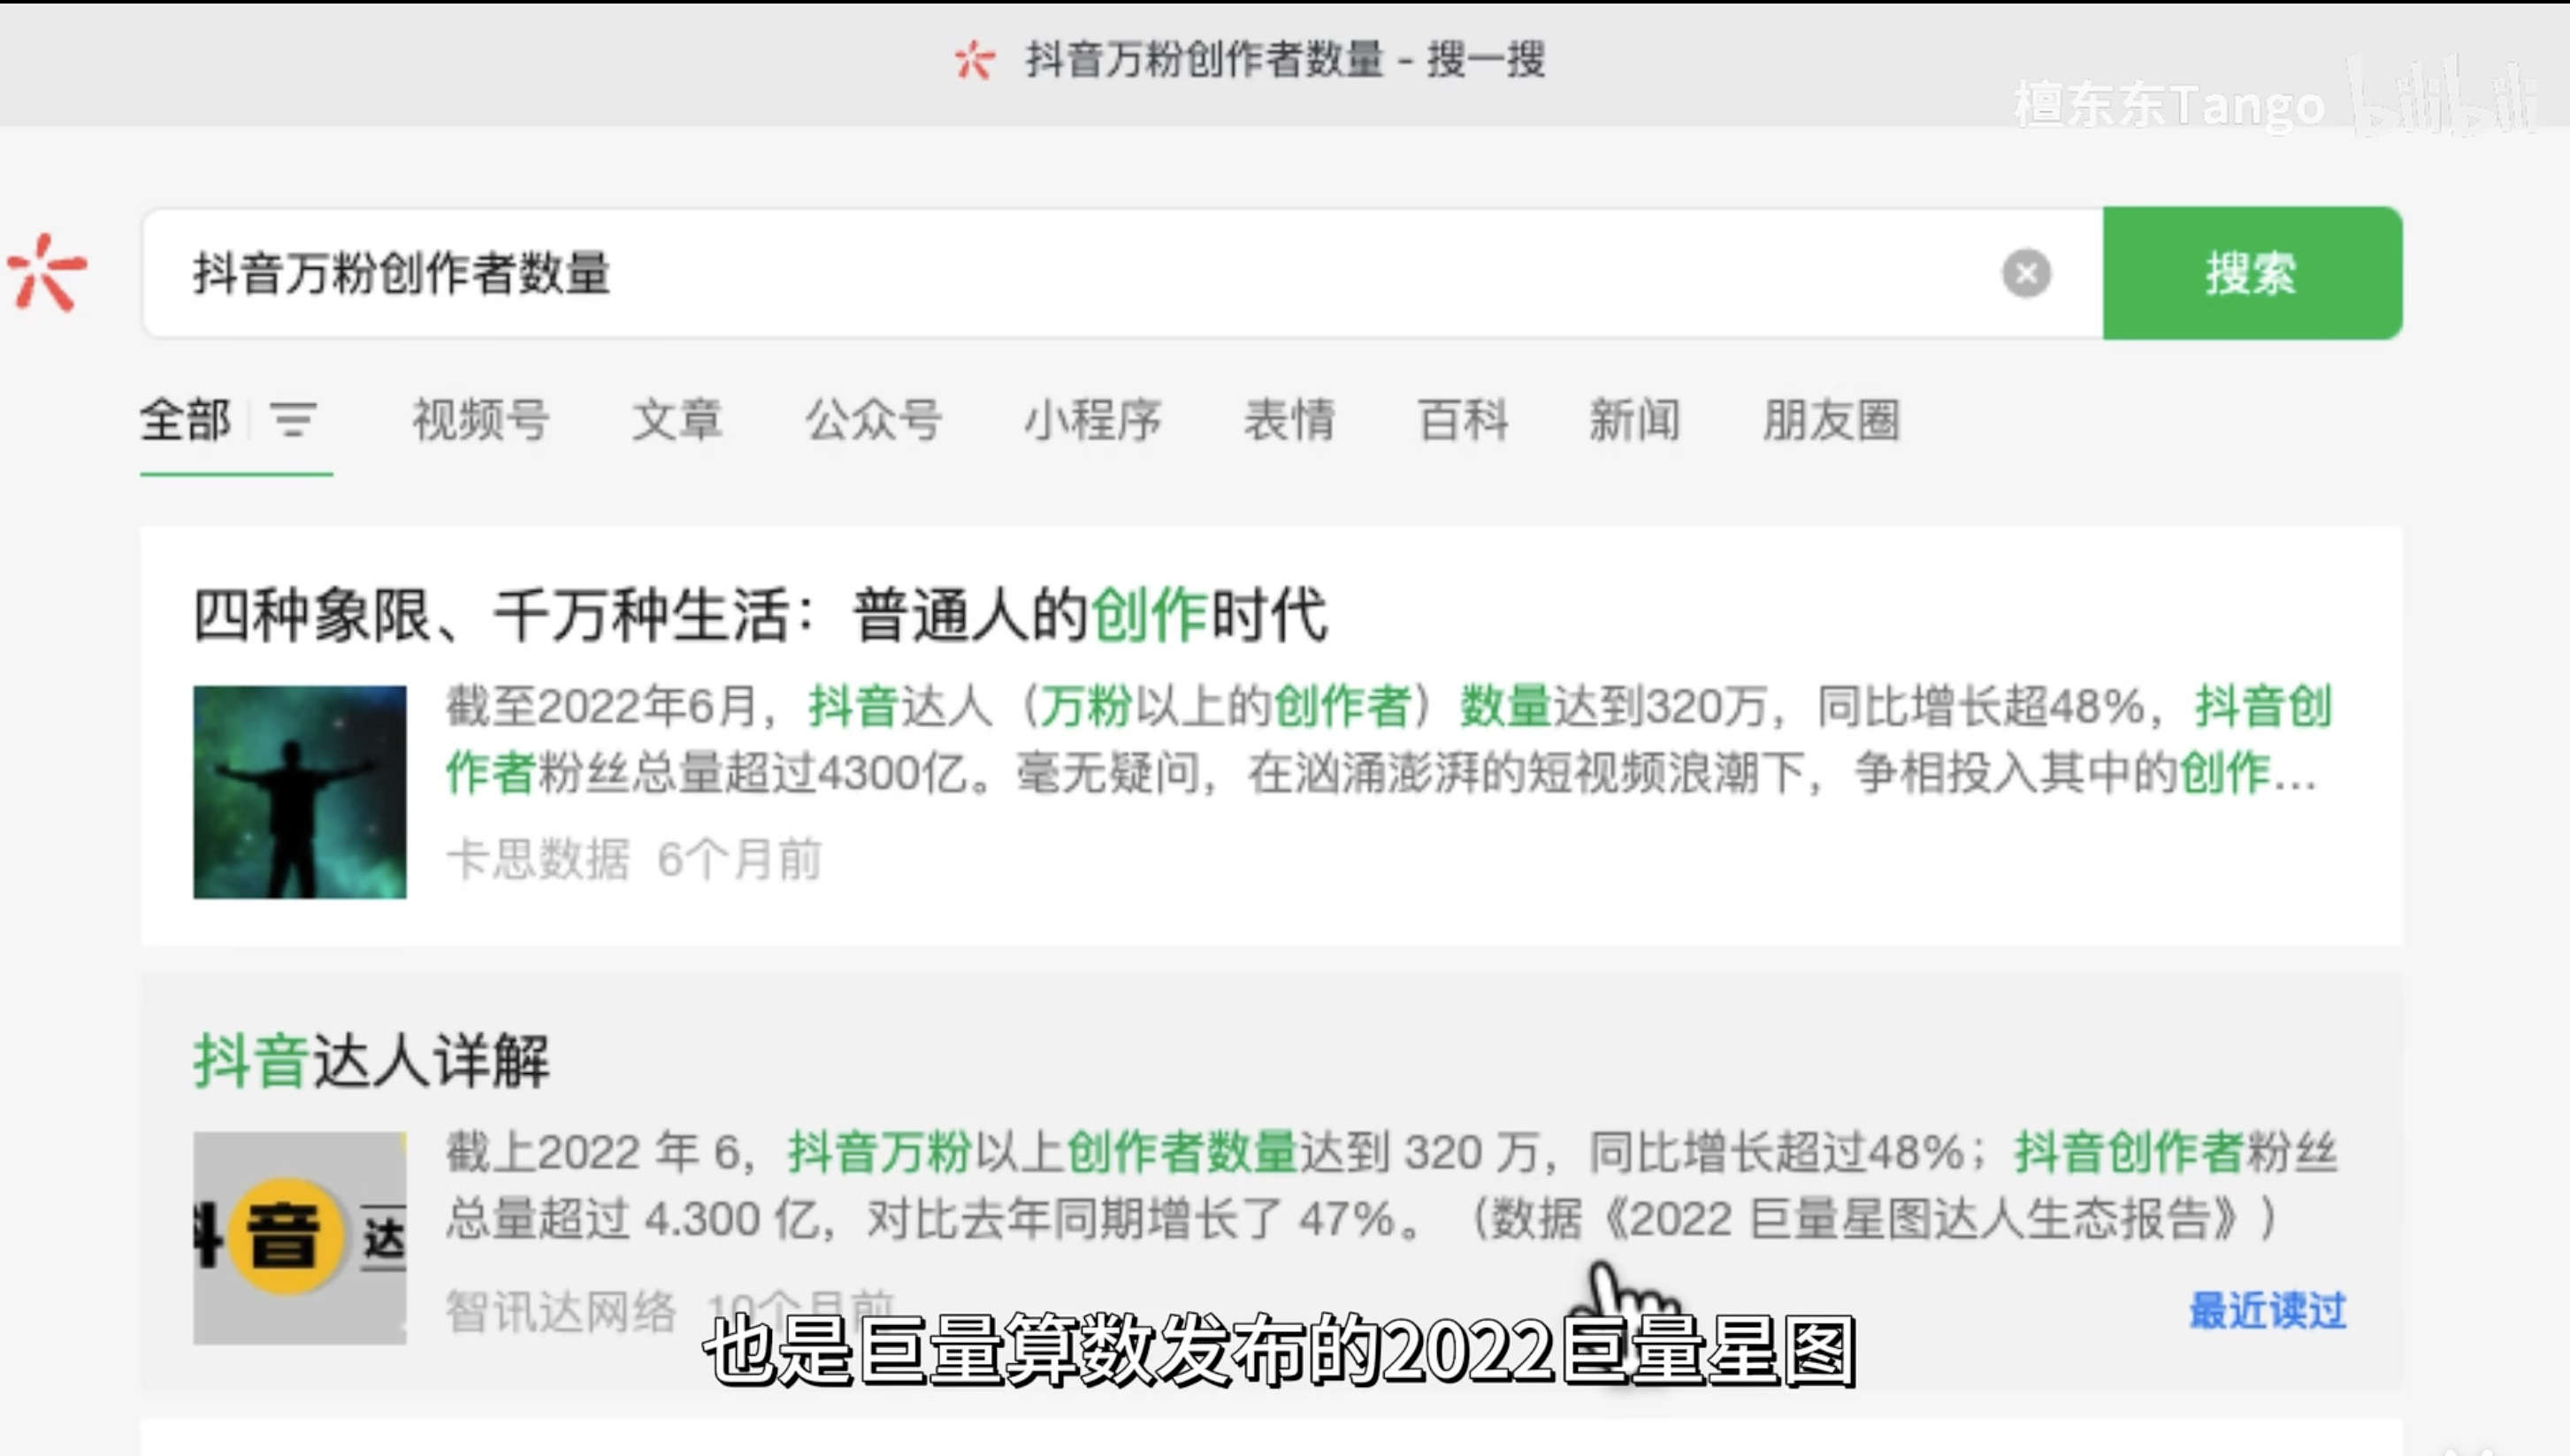
Task: Click the title bar star icon before 抖音万粉创作者数量
Action: pyautogui.click(x=975, y=60)
